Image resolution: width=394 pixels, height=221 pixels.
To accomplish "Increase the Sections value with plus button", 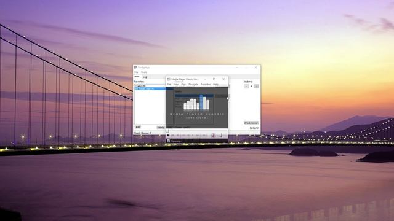I will pyautogui.click(x=256, y=86).
